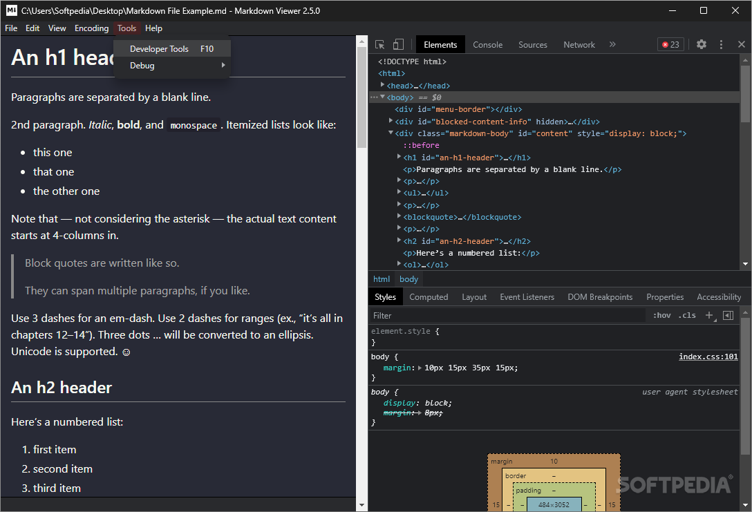Image resolution: width=752 pixels, height=512 pixels.
Task: Switch to the Computed tab
Action: pos(429,297)
